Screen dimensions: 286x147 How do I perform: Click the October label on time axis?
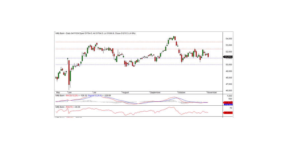click(182, 92)
